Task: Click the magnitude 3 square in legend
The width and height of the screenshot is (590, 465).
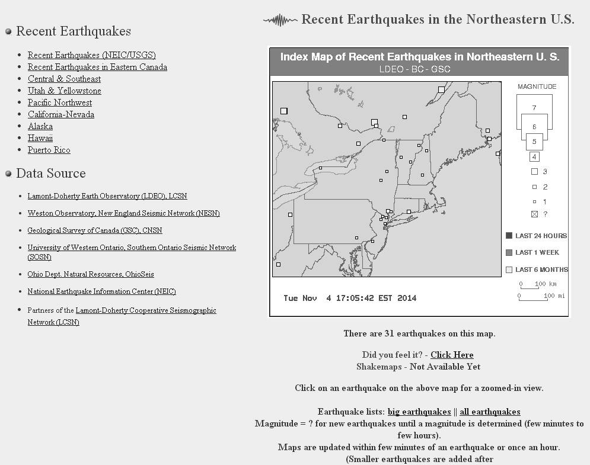Action: 534,172
